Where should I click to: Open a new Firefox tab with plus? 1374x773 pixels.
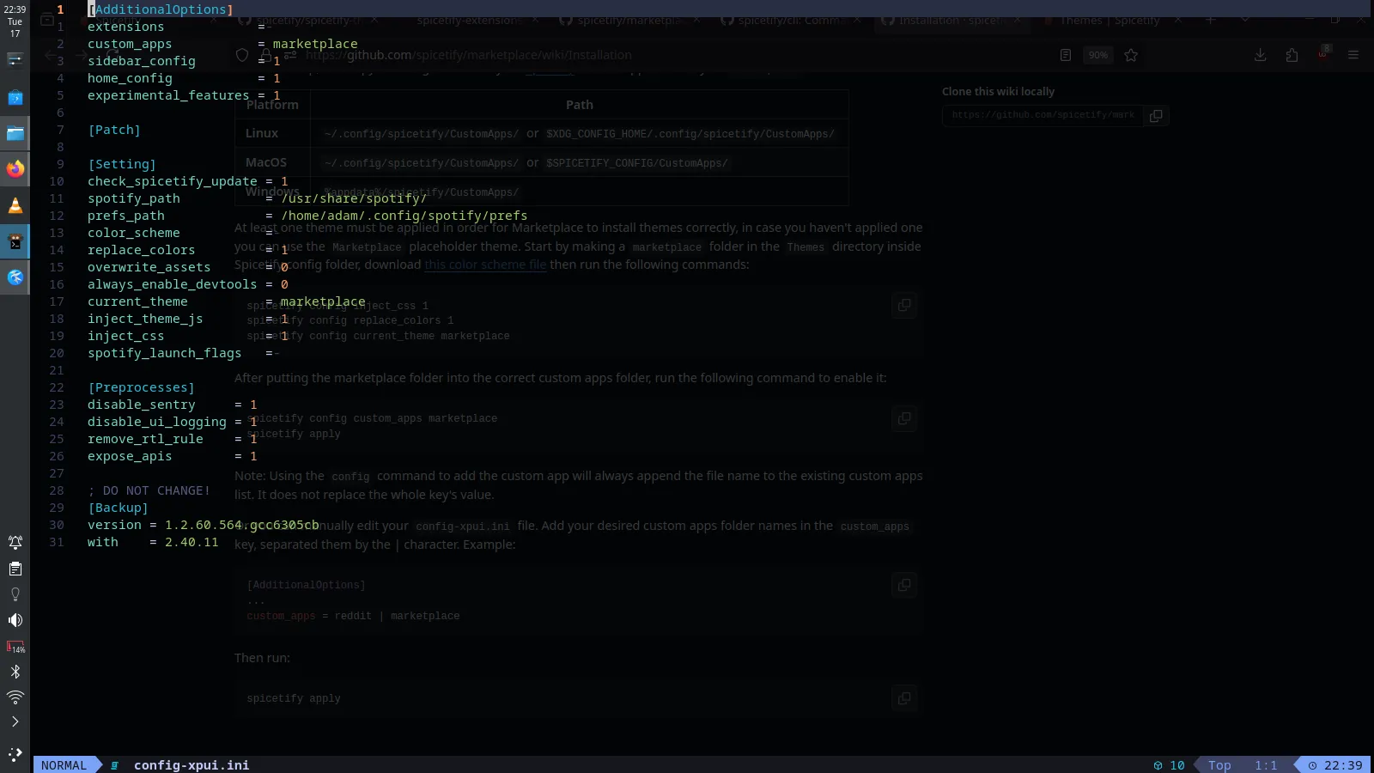point(1210,20)
